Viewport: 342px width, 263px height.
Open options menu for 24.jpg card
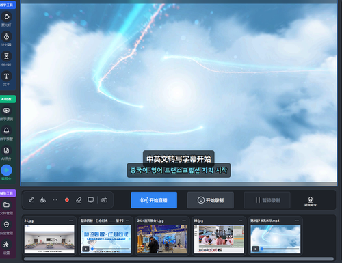tap(71, 221)
